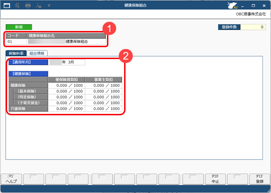271x193 pixels.
Task: Click the F1 ヘルプ button
Action: pos(11,179)
